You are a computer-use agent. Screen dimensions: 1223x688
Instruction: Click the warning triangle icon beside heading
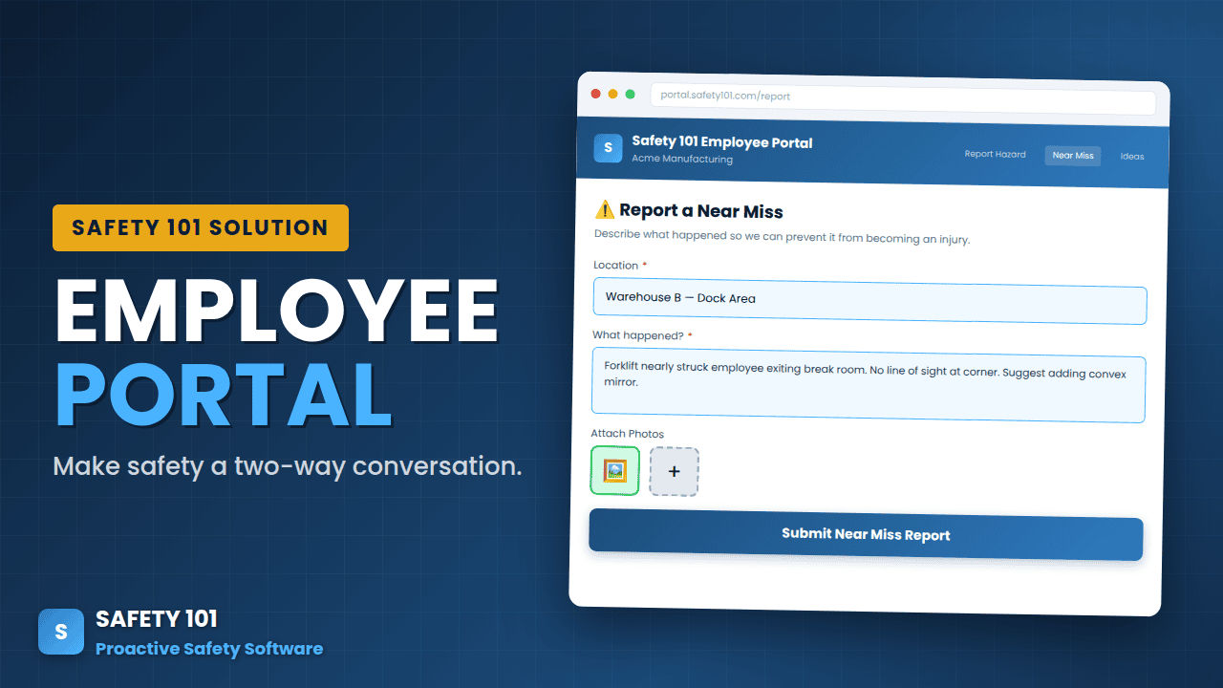tap(605, 210)
